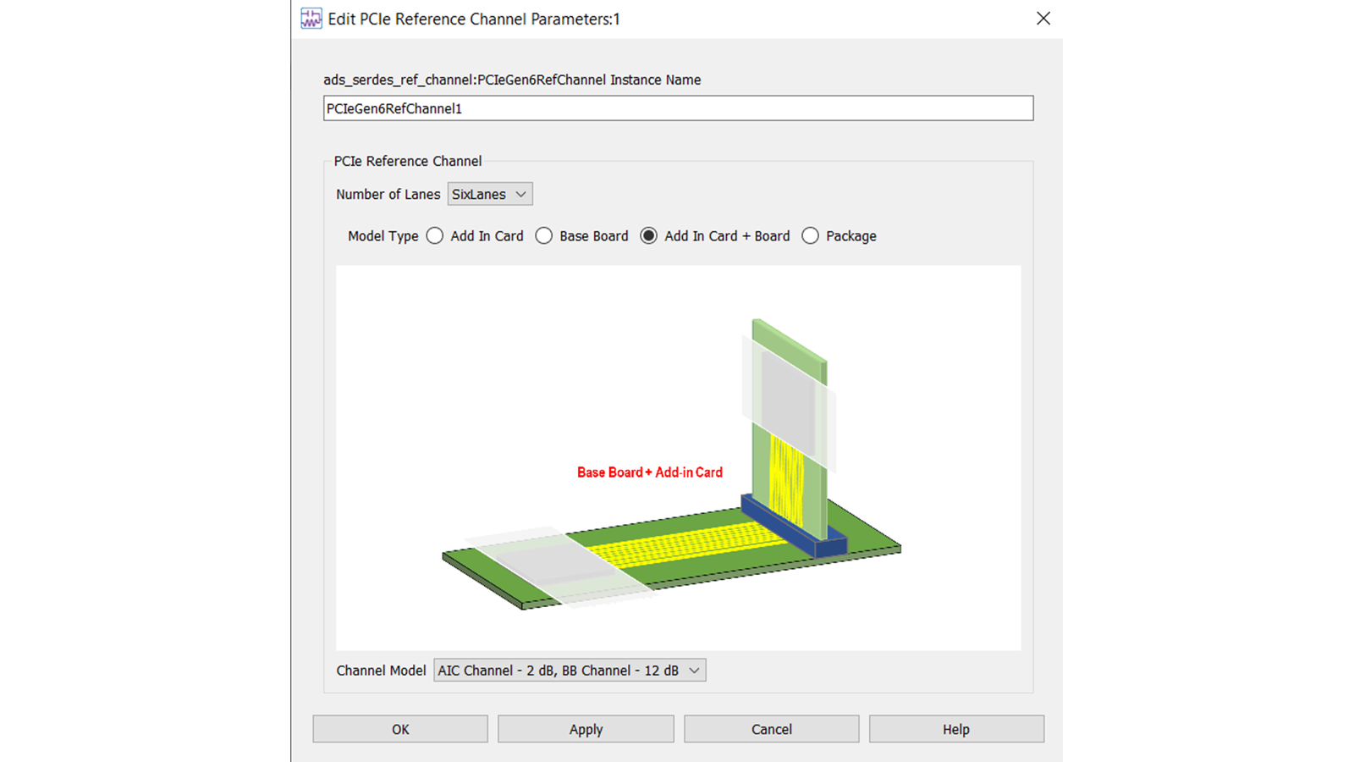The image size is (1354, 762).
Task: Click the Model Type label
Action: (x=383, y=236)
